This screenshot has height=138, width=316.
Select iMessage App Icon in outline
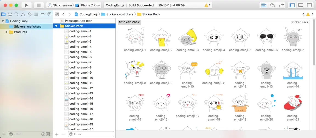pyautogui.click(x=84, y=21)
